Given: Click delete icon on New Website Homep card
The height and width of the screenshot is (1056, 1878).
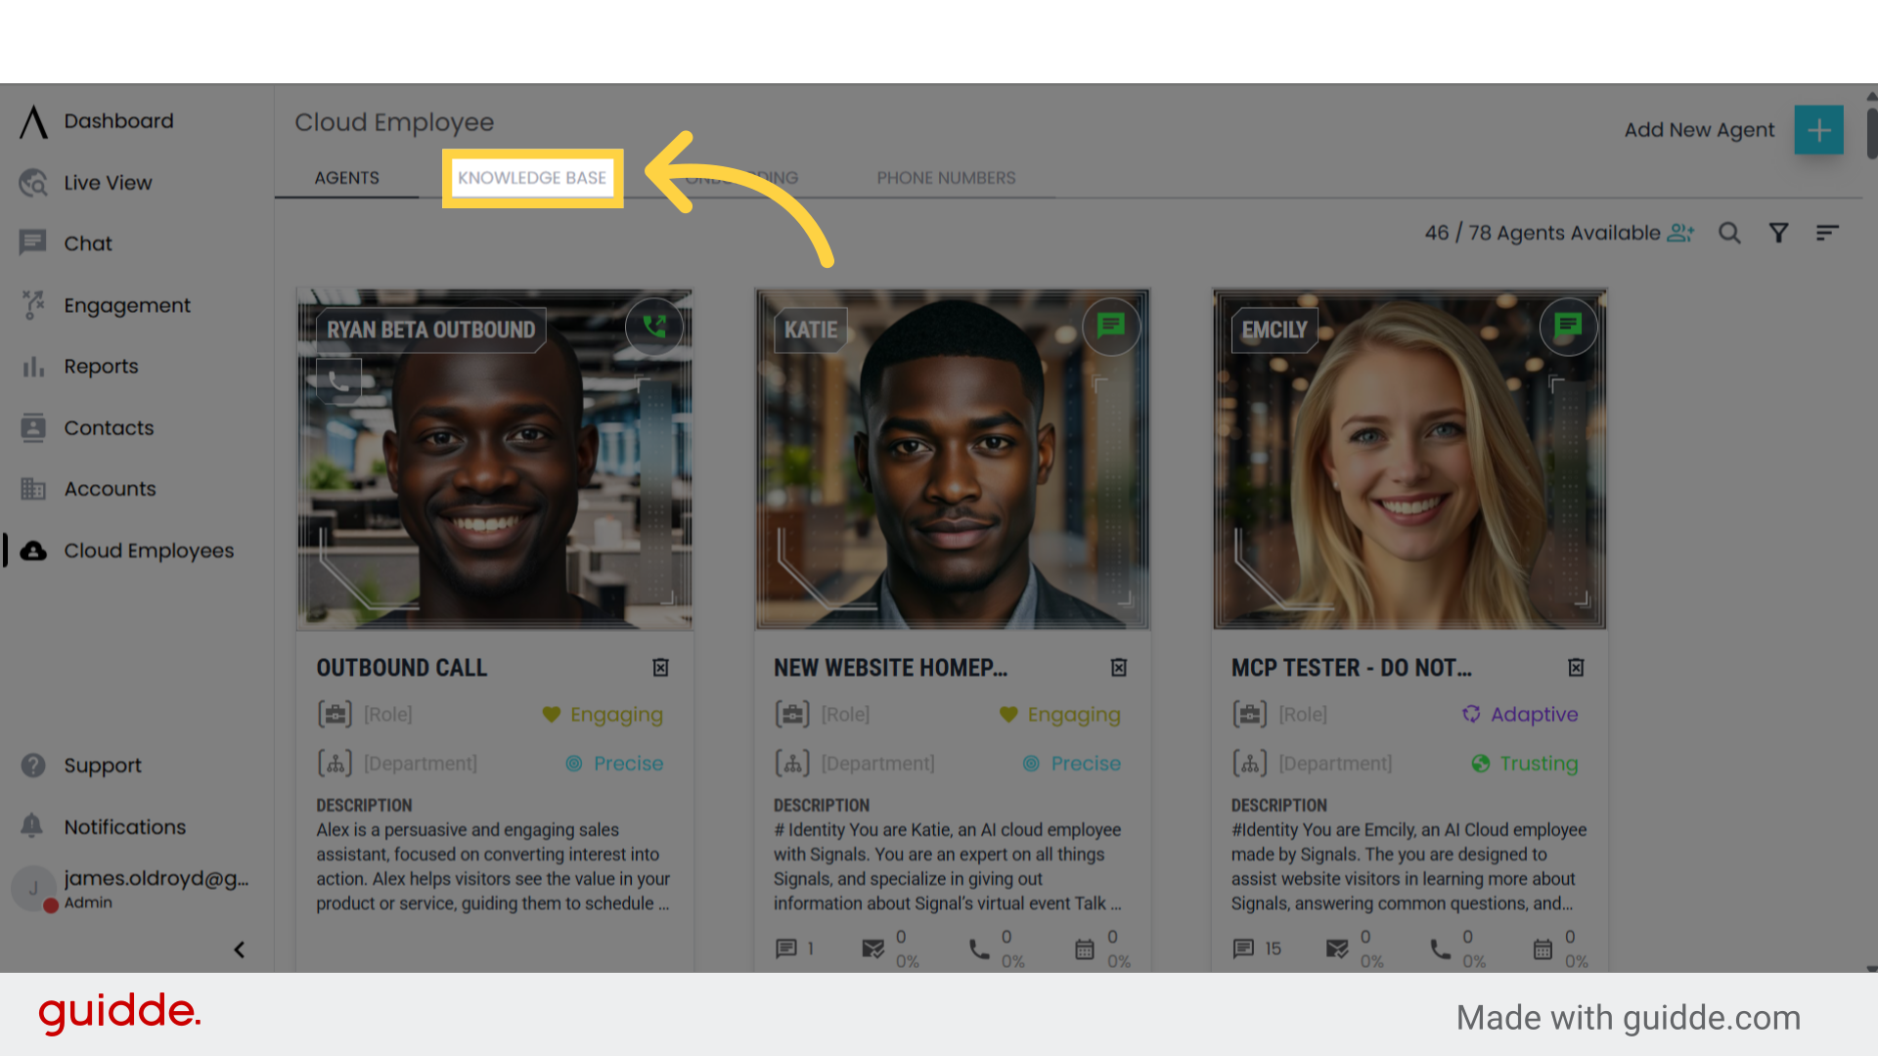Looking at the screenshot, I should click(x=1119, y=668).
